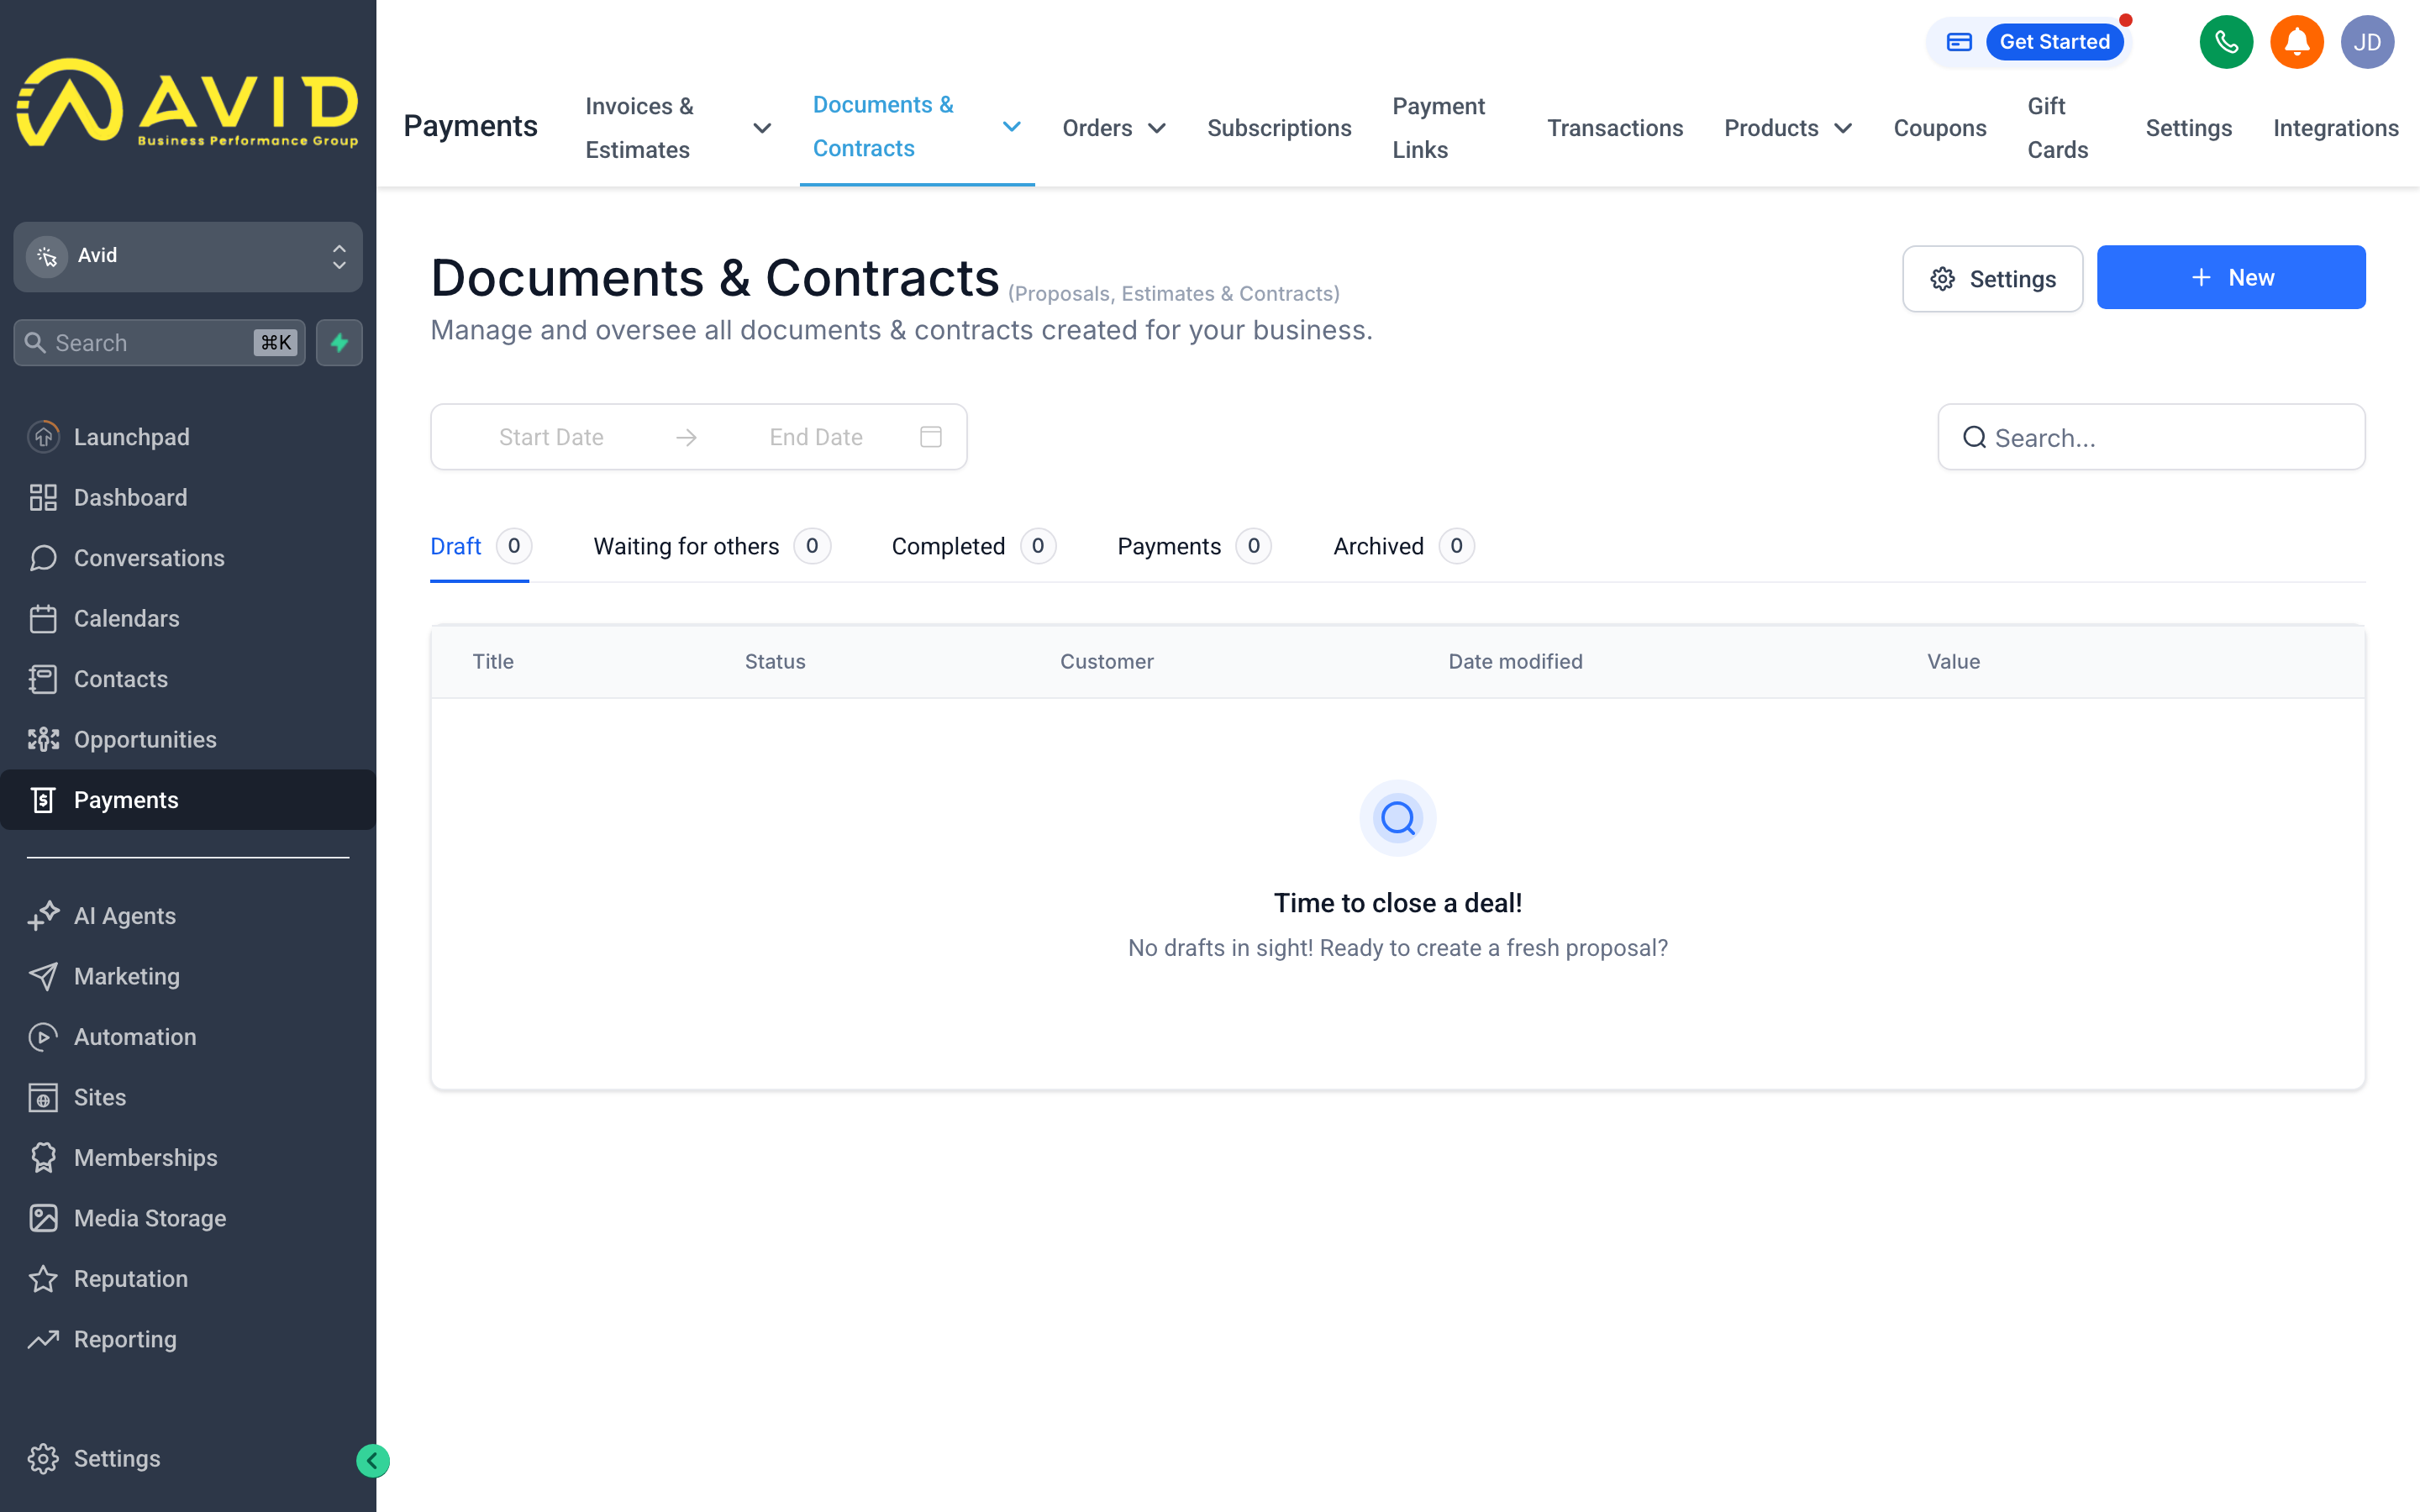
Task: Focus the sidebar Search box
Action: (159, 343)
